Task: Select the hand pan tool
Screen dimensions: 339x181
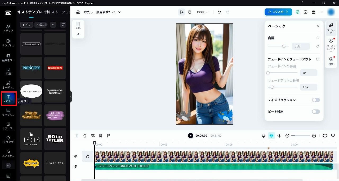Action: coord(190,12)
